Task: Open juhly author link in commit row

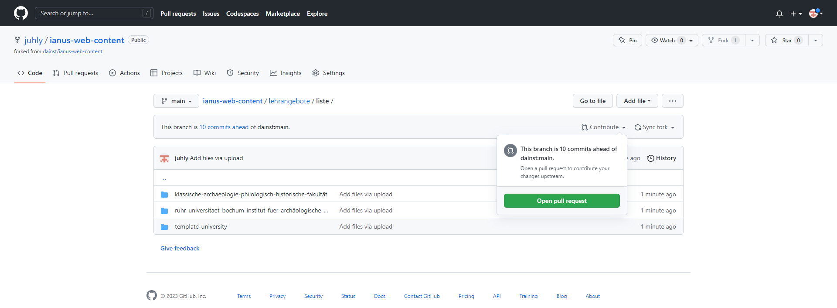Action: 181,158
